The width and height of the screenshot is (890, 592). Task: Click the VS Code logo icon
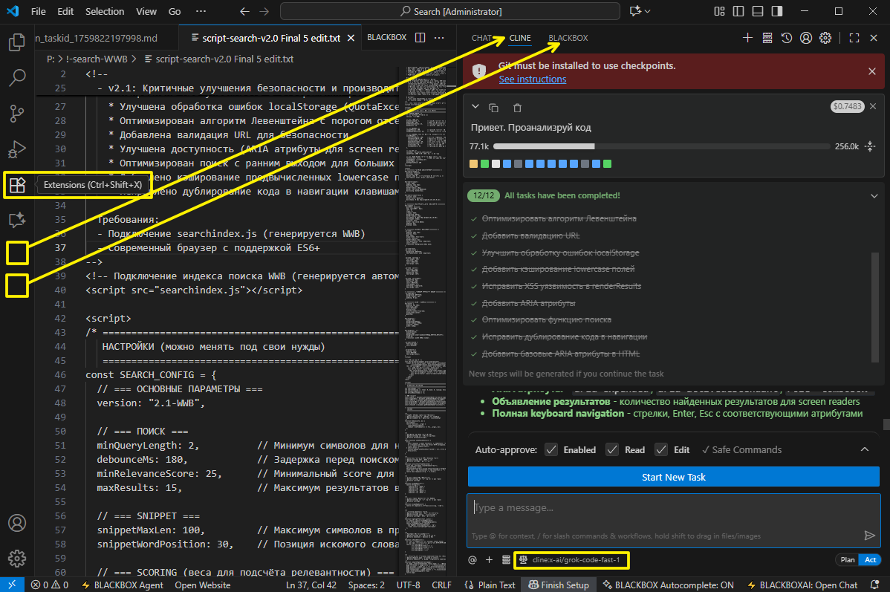click(13, 11)
